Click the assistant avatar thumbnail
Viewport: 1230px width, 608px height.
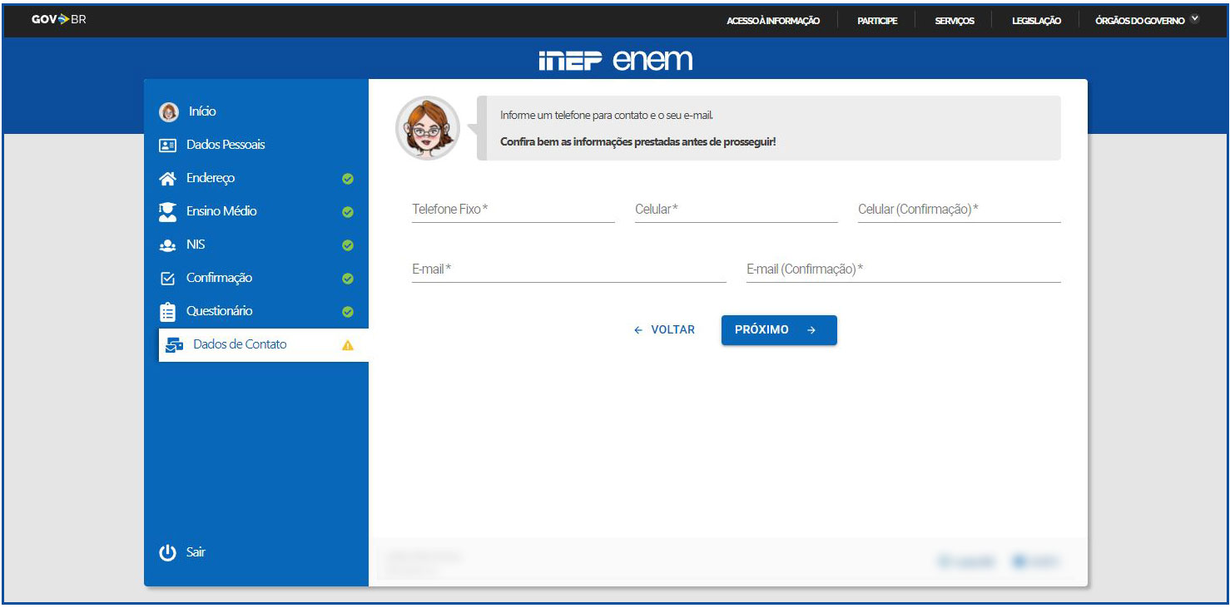(x=427, y=128)
